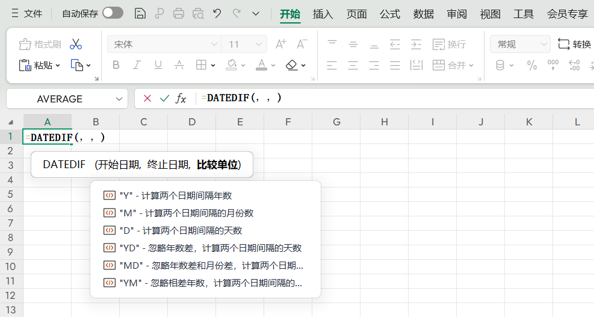Toggle underline formatting
Screen dimensions: 594x317
click(x=158, y=65)
